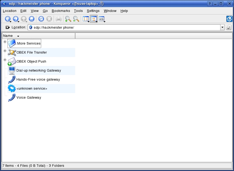Screen dimensions: 234x171
Task: Click the Zoom Out magnifier icon
Action: pyautogui.click(x=76, y=19)
